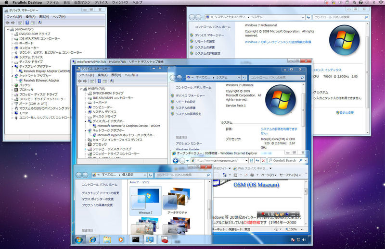
Task: Click IE refresh button beside address bar
Action: tap(257, 161)
